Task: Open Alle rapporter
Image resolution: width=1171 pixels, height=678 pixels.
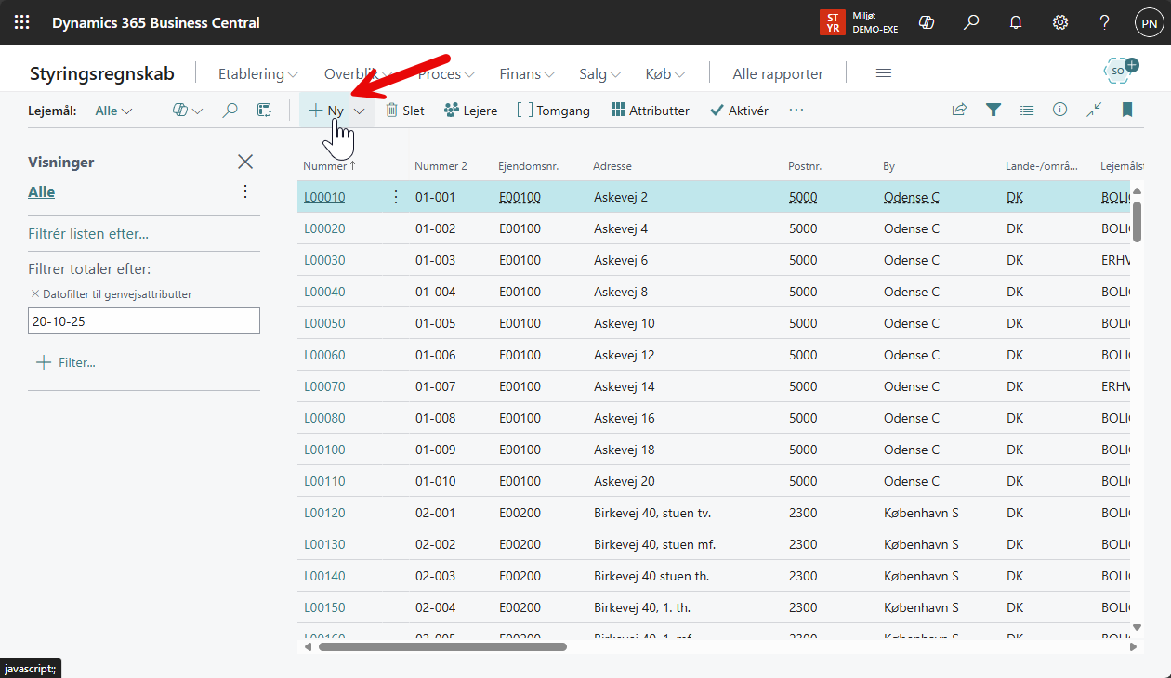Action: (x=778, y=74)
